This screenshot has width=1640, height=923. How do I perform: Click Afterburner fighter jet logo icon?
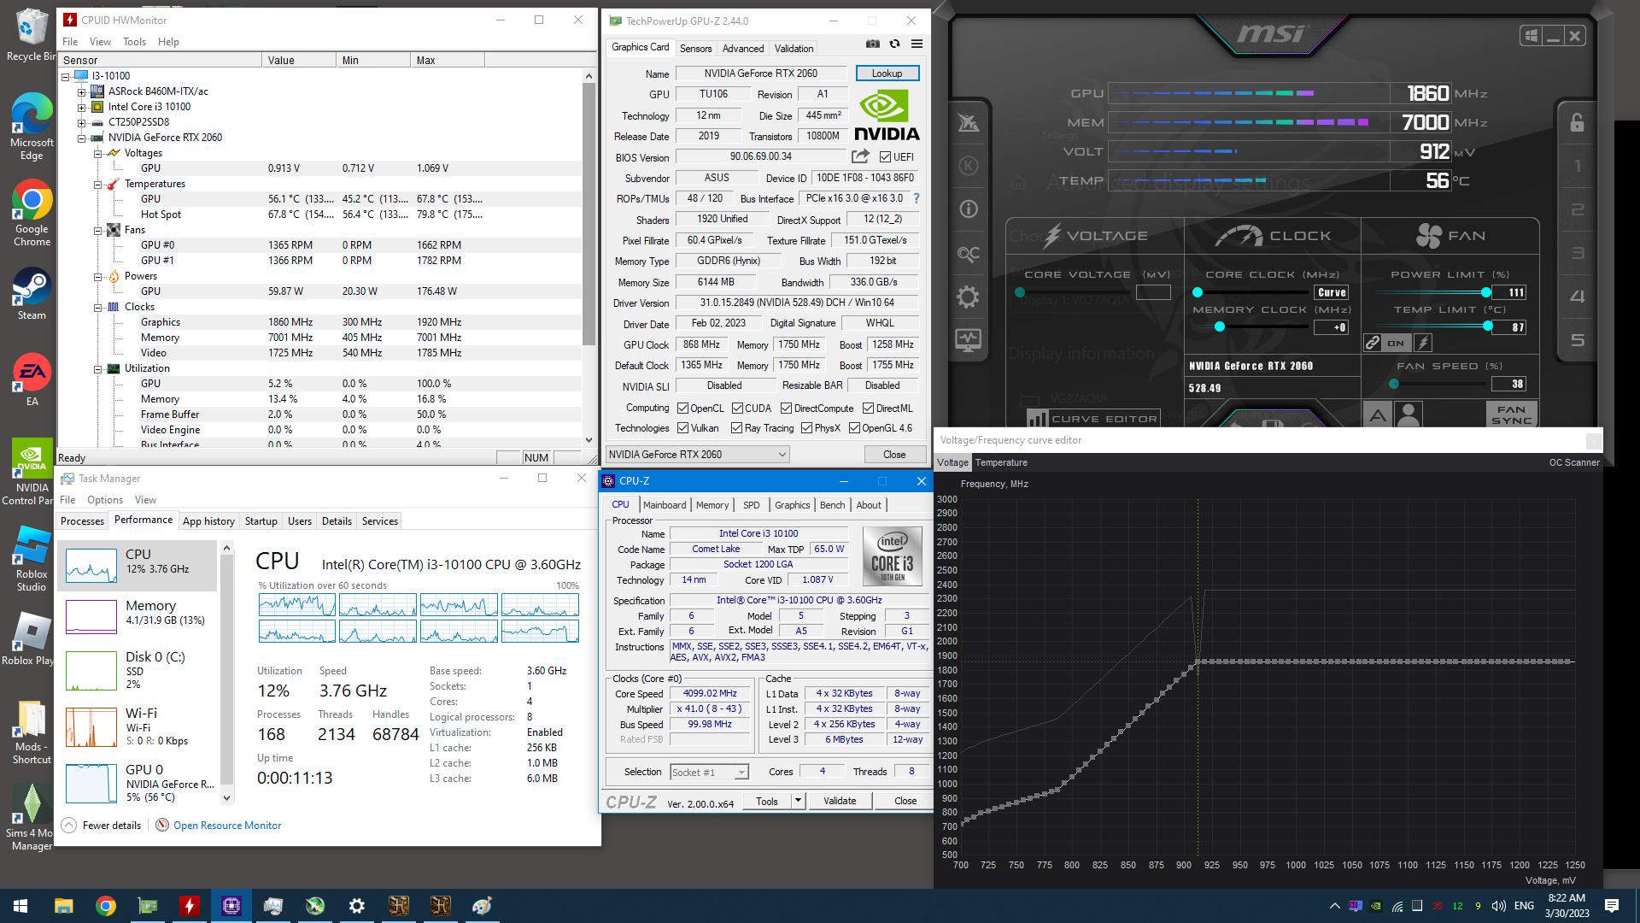(969, 123)
